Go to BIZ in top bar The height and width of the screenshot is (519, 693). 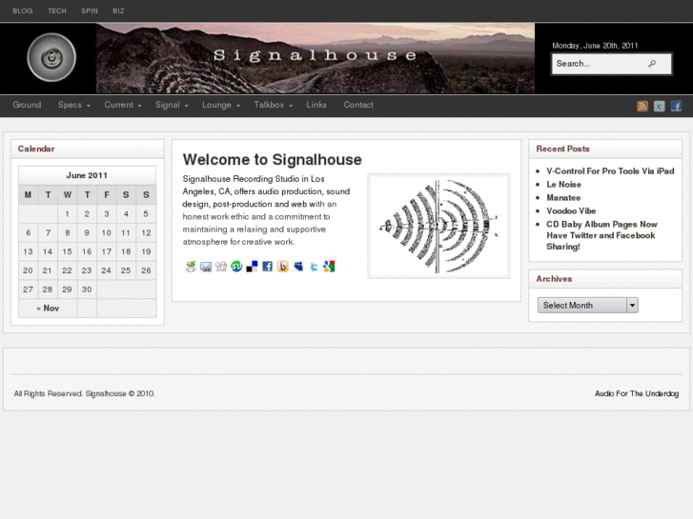[x=118, y=11]
